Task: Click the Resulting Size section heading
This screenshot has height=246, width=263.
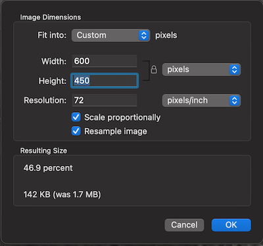Action: coord(43,151)
